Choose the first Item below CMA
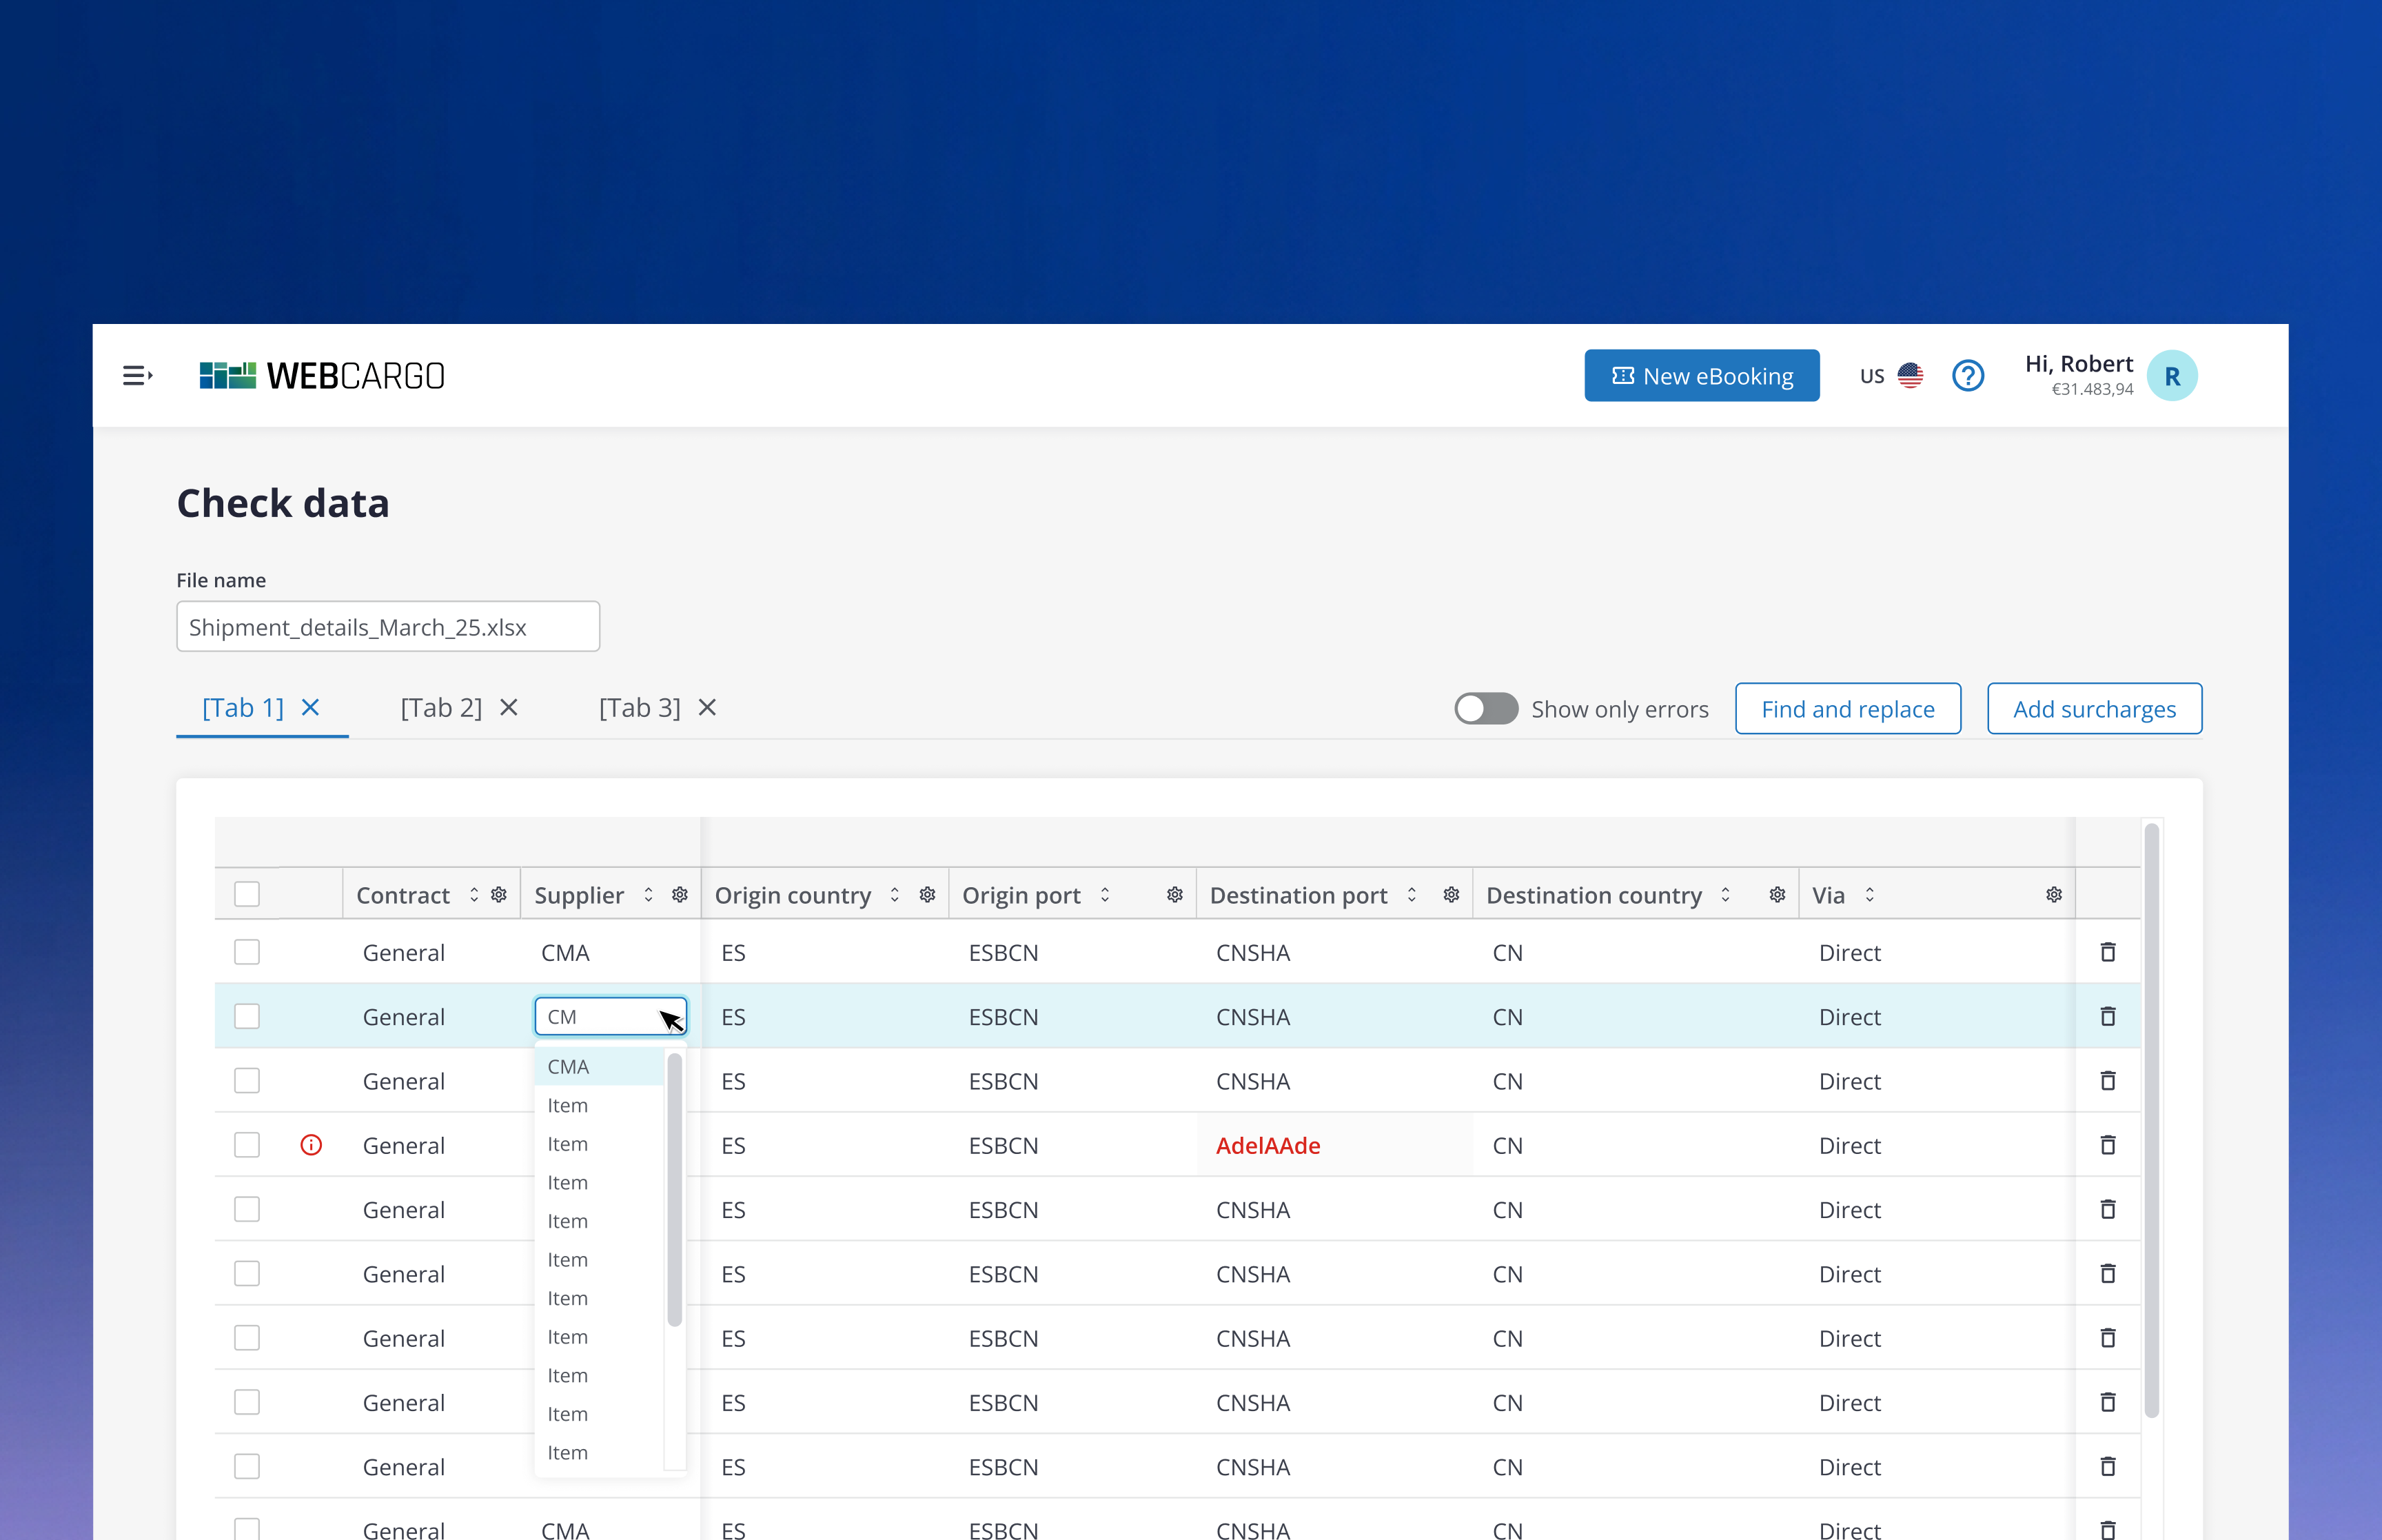Viewport: 2382px width, 1540px height. (600, 1106)
